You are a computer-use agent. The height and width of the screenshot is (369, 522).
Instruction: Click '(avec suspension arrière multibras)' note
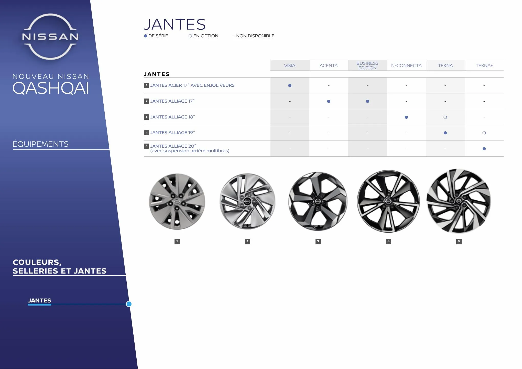[x=190, y=151]
